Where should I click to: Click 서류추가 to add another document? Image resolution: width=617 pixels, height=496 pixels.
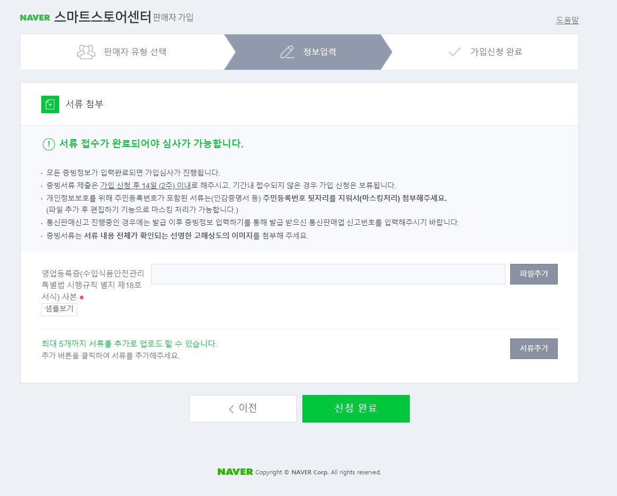(x=533, y=348)
